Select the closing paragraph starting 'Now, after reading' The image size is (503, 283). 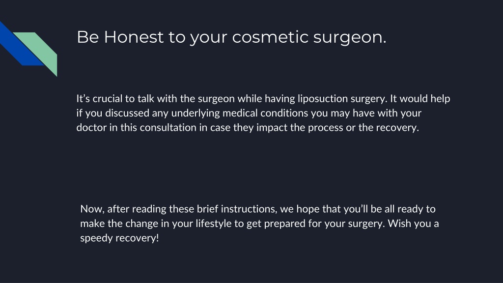pyautogui.click(x=259, y=224)
